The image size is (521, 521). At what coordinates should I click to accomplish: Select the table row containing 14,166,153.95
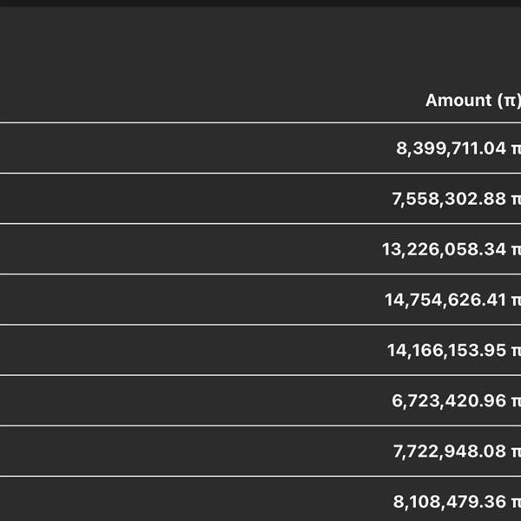point(260,350)
